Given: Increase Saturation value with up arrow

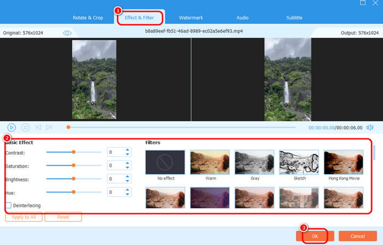Looking at the screenshot, I should point(127,163).
